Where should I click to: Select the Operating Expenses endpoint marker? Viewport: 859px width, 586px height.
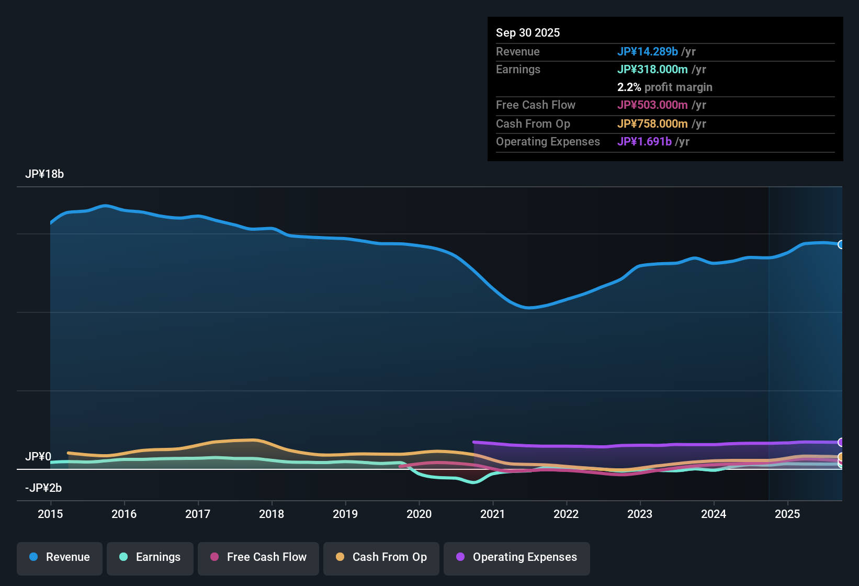[x=840, y=442]
